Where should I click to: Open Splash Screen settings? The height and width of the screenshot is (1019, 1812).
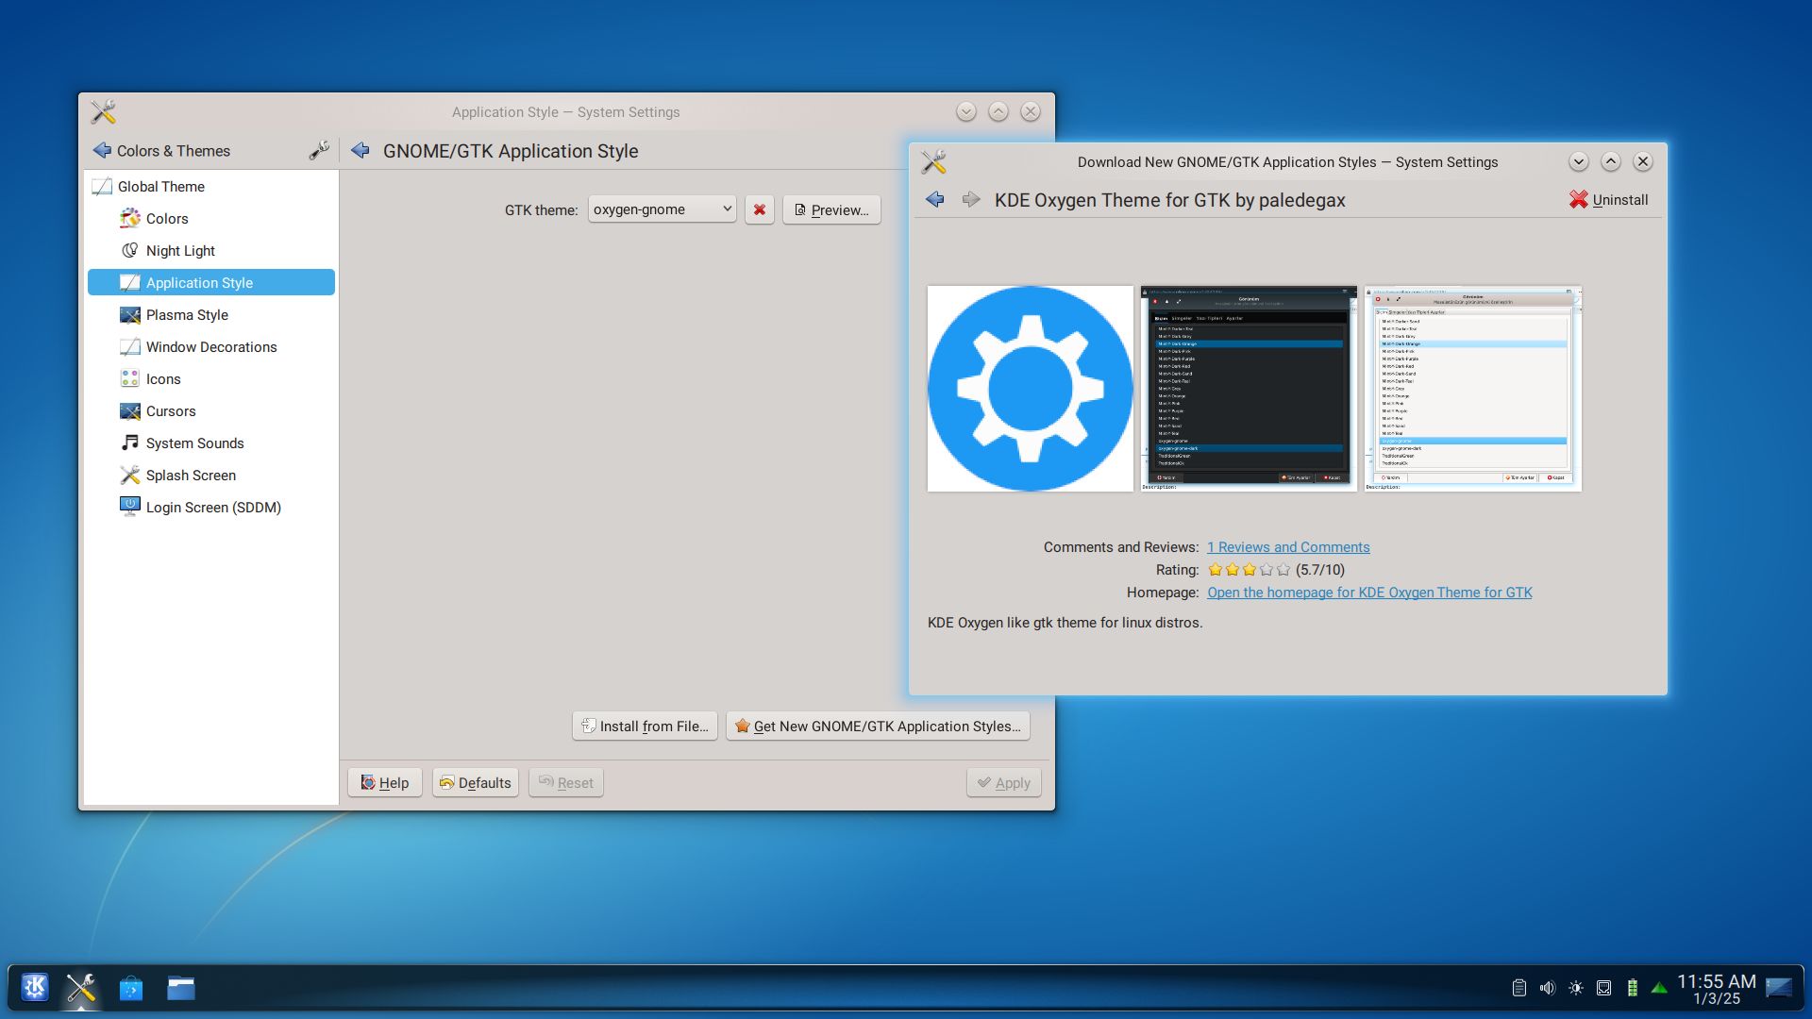(x=191, y=475)
